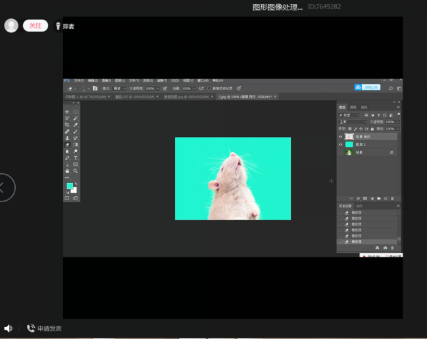Select the Move tool in the toolbox

click(67, 112)
